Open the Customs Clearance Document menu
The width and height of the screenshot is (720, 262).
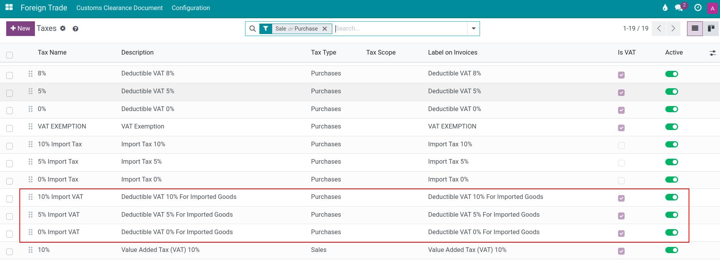tap(119, 8)
